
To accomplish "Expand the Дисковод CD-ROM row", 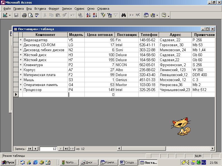I will (x=21, y=45).
